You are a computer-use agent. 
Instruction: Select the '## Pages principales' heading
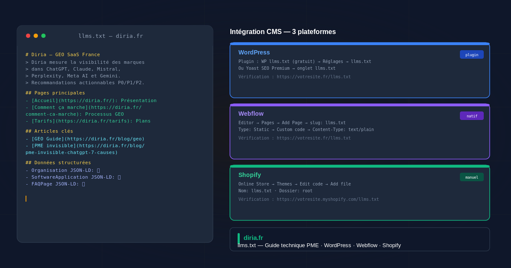(x=55, y=93)
